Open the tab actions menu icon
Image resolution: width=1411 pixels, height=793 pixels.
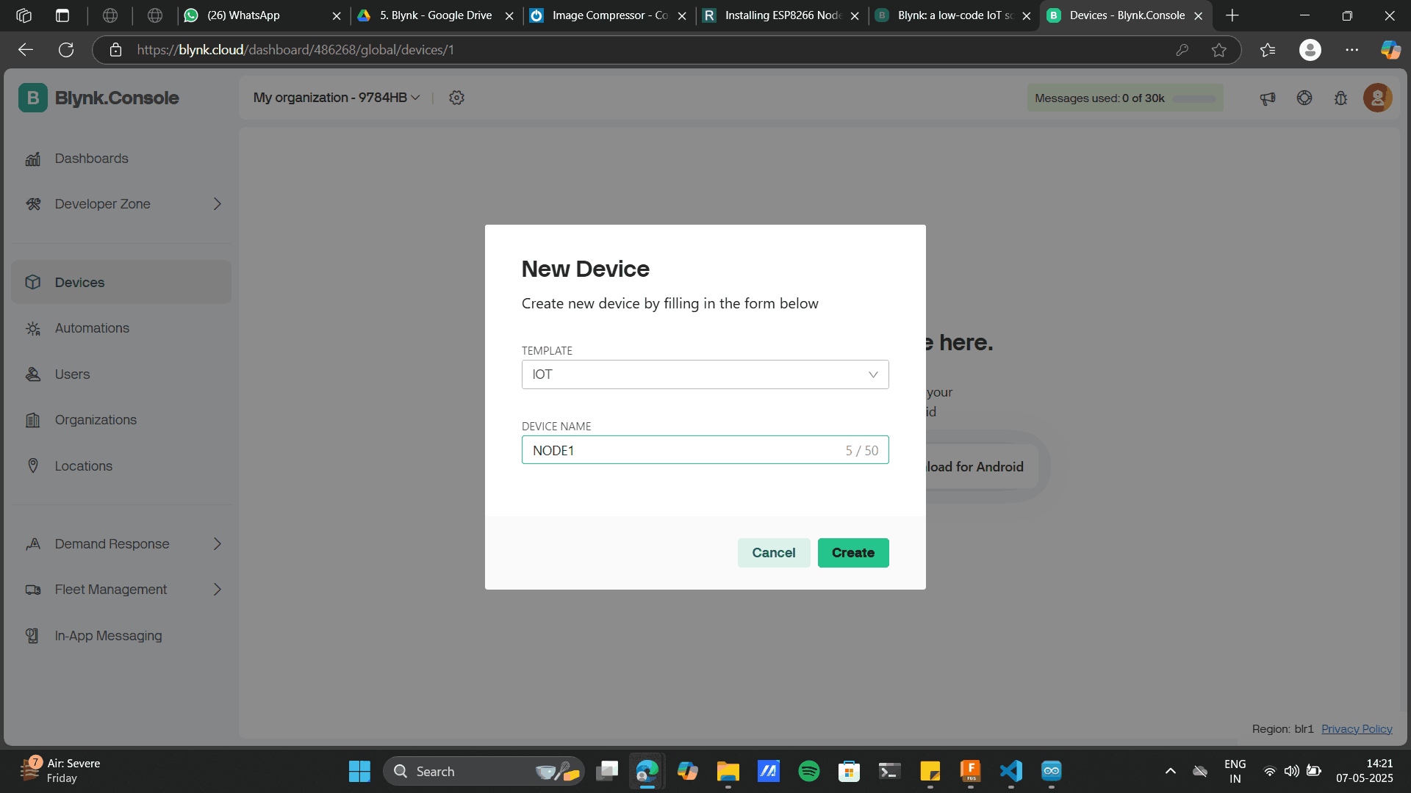click(62, 15)
